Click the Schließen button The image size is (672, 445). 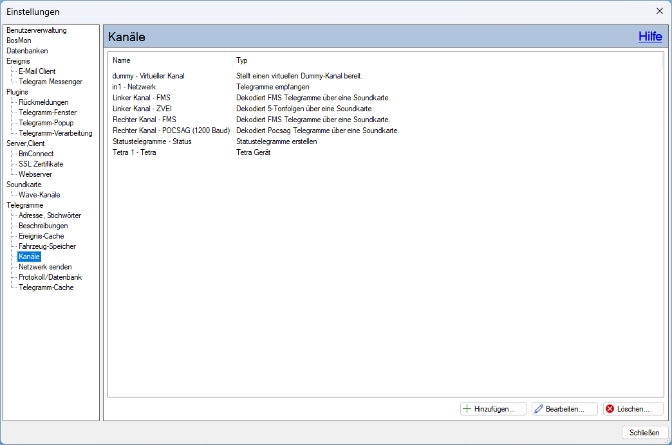tap(644, 433)
